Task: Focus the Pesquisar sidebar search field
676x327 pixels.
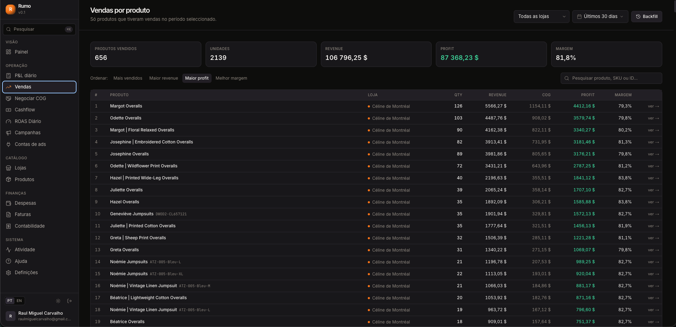Action: (x=39, y=29)
